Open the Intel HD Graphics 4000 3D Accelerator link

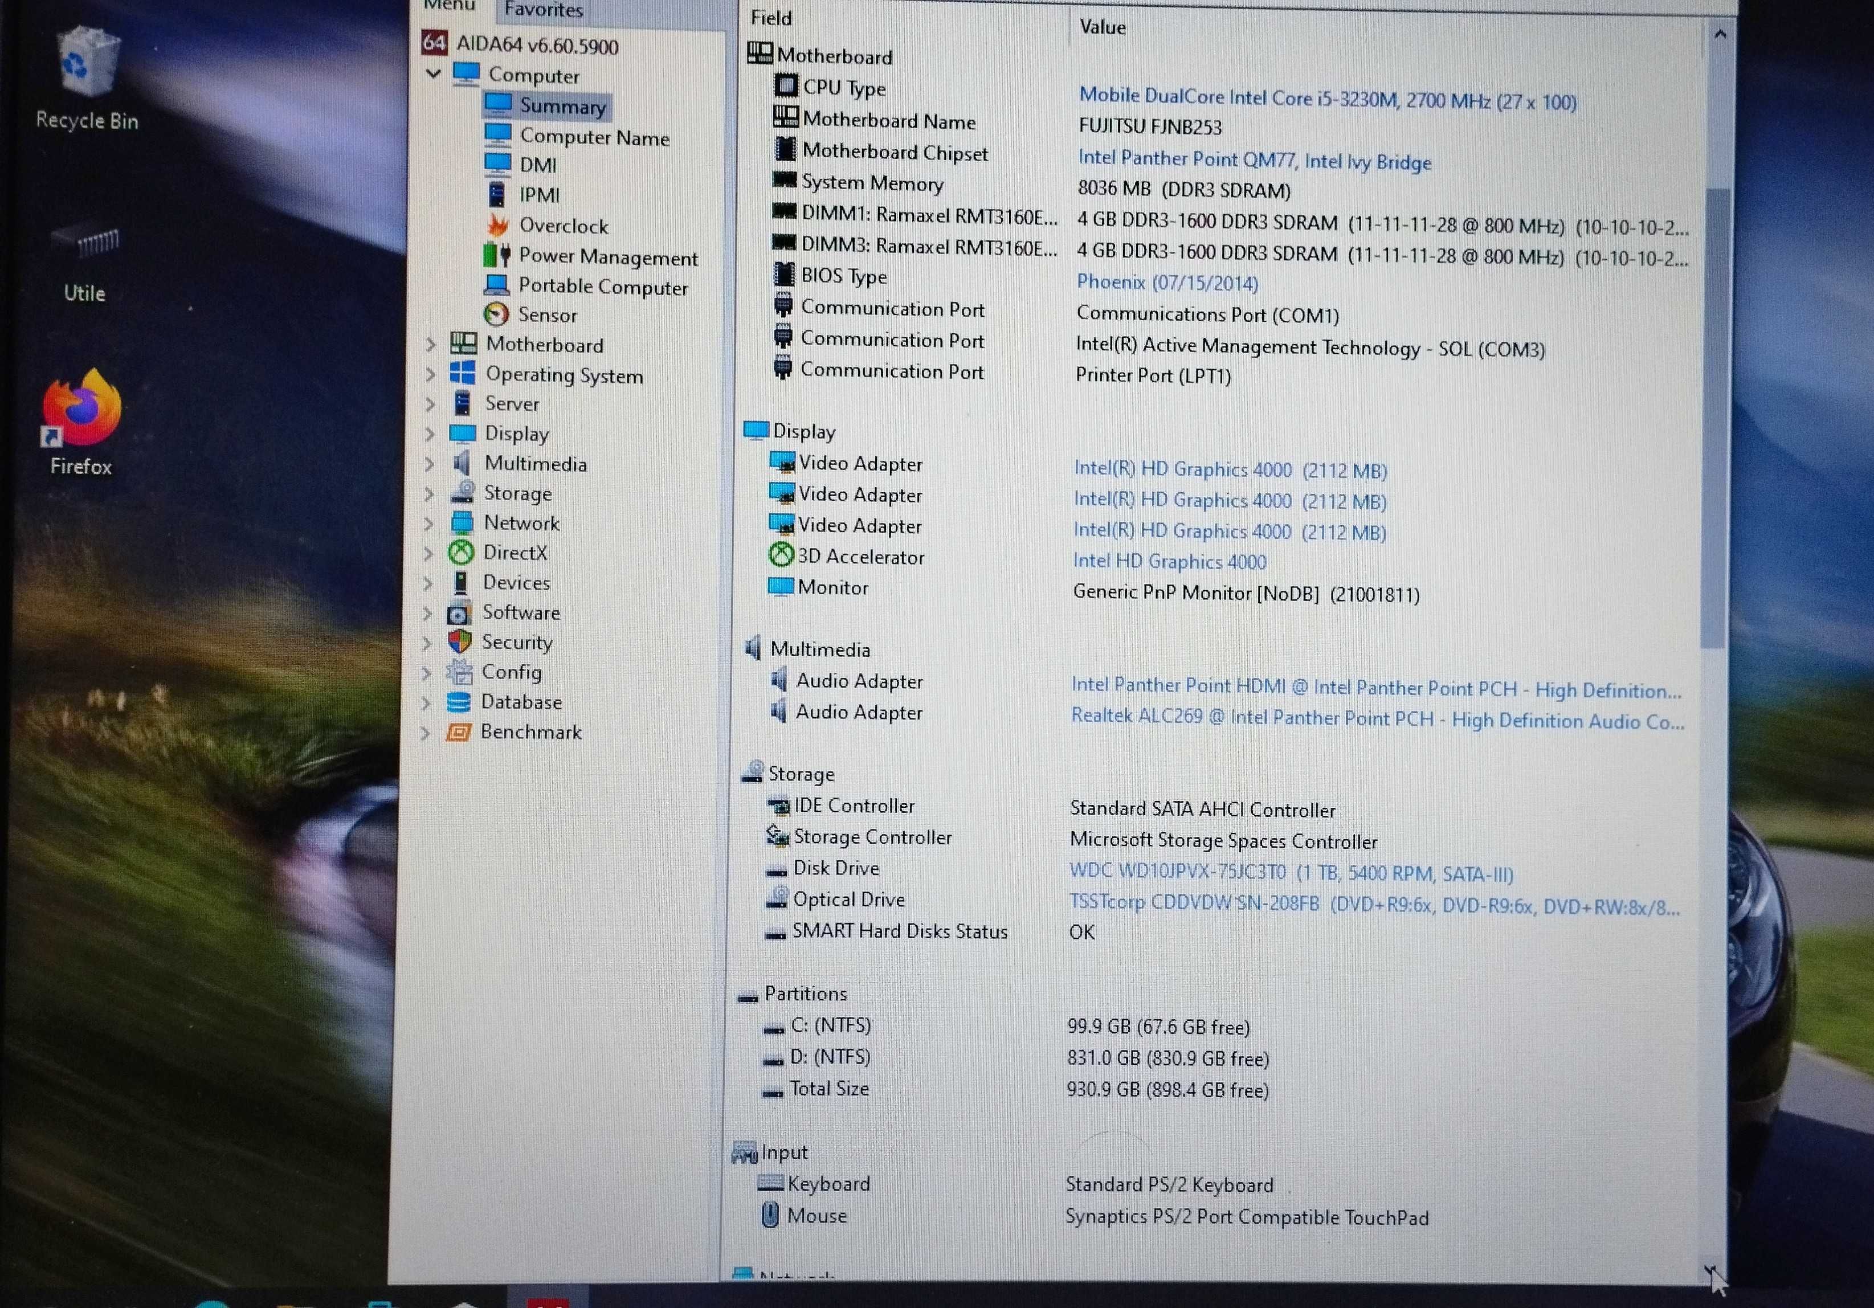point(1170,561)
